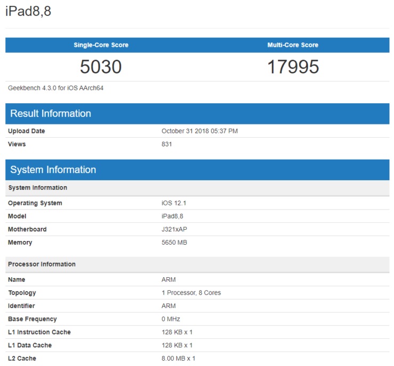
Task: Click the Multi-Core Score header
Action: click(293, 45)
